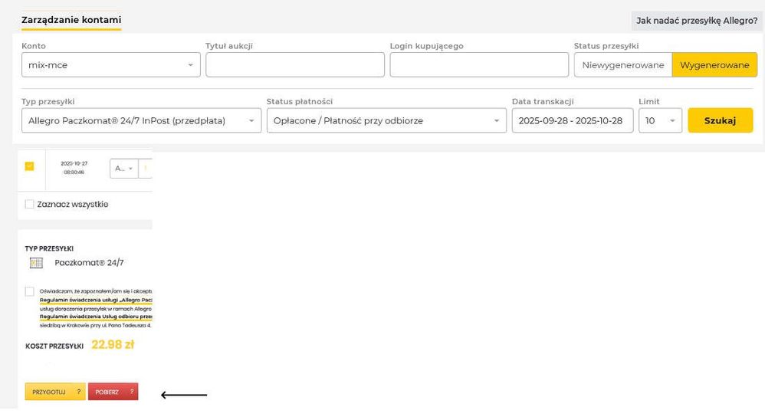This screenshot has height=417, width=765.
Task: Accept the regulations declaration checkbox
Action: (29, 291)
